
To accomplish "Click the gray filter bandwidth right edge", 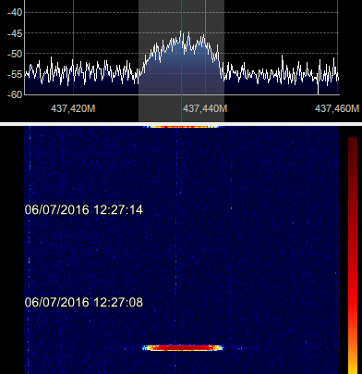I will pos(223,61).
